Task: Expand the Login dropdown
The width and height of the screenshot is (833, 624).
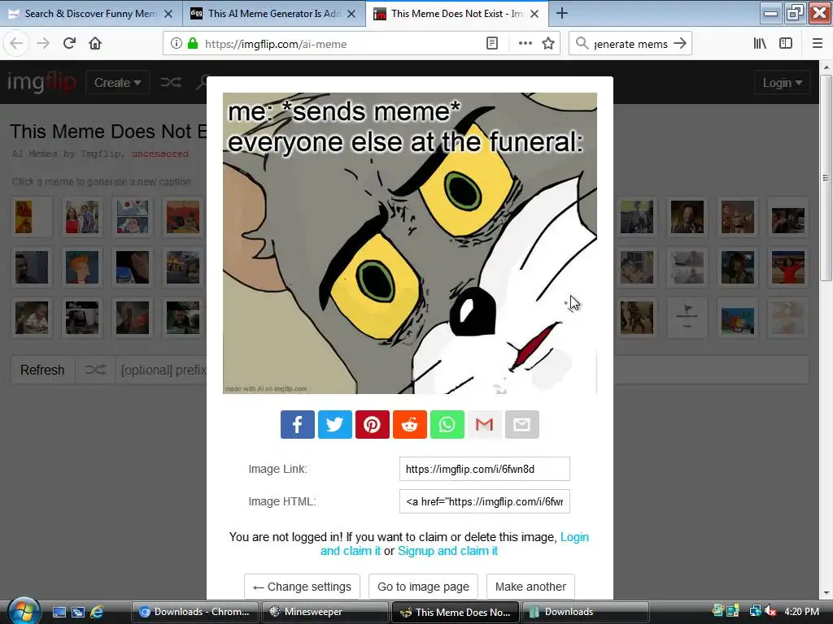Action: [x=782, y=82]
